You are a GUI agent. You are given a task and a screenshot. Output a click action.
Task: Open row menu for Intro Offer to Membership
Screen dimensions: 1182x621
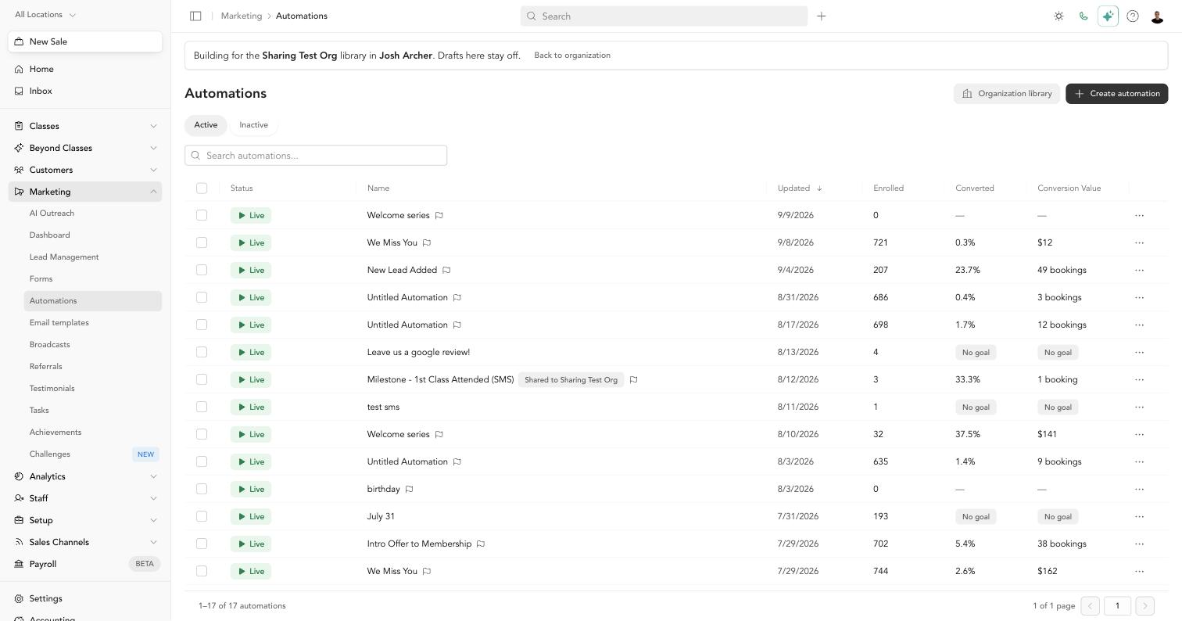(1139, 544)
